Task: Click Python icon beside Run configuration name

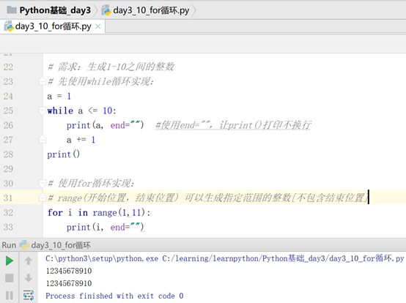Action: (24, 245)
